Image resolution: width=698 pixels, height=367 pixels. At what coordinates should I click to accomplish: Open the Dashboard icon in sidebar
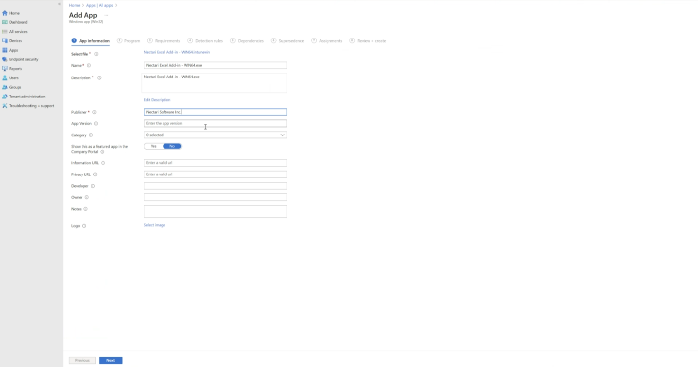tap(5, 22)
